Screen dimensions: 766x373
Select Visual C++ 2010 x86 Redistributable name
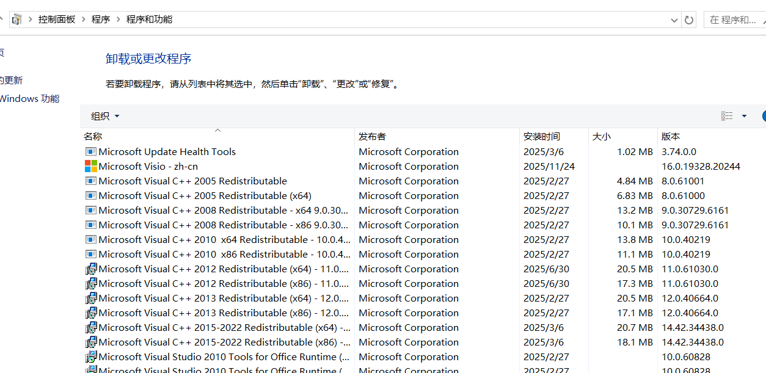pos(224,254)
